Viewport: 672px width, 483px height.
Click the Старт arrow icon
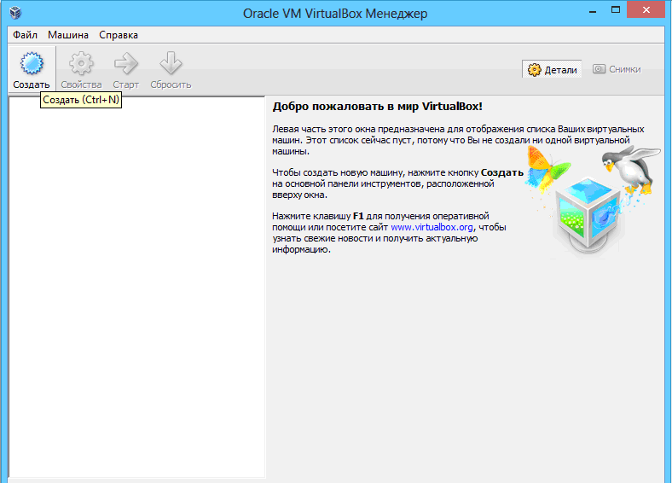point(126,64)
